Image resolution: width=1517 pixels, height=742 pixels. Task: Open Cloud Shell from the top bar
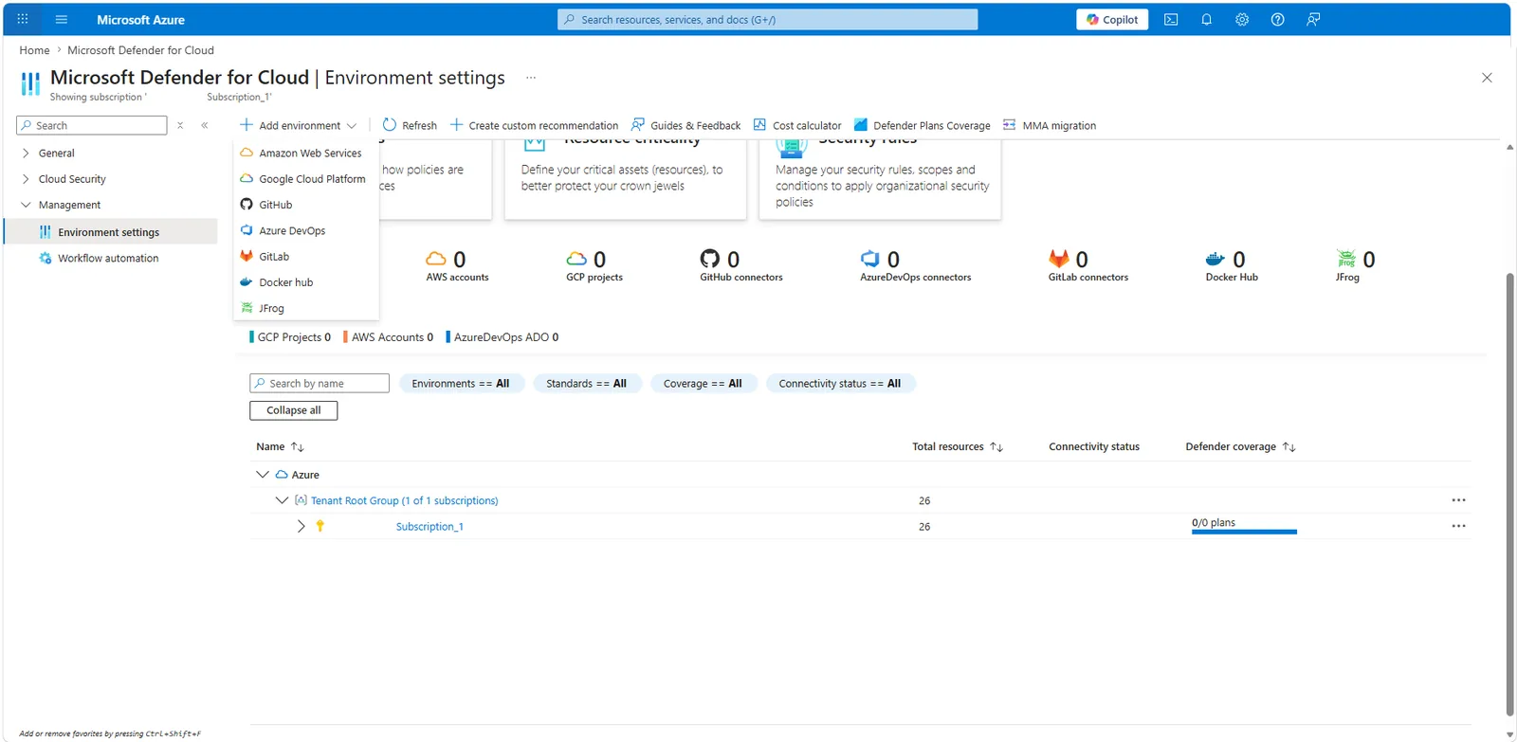1171,19
